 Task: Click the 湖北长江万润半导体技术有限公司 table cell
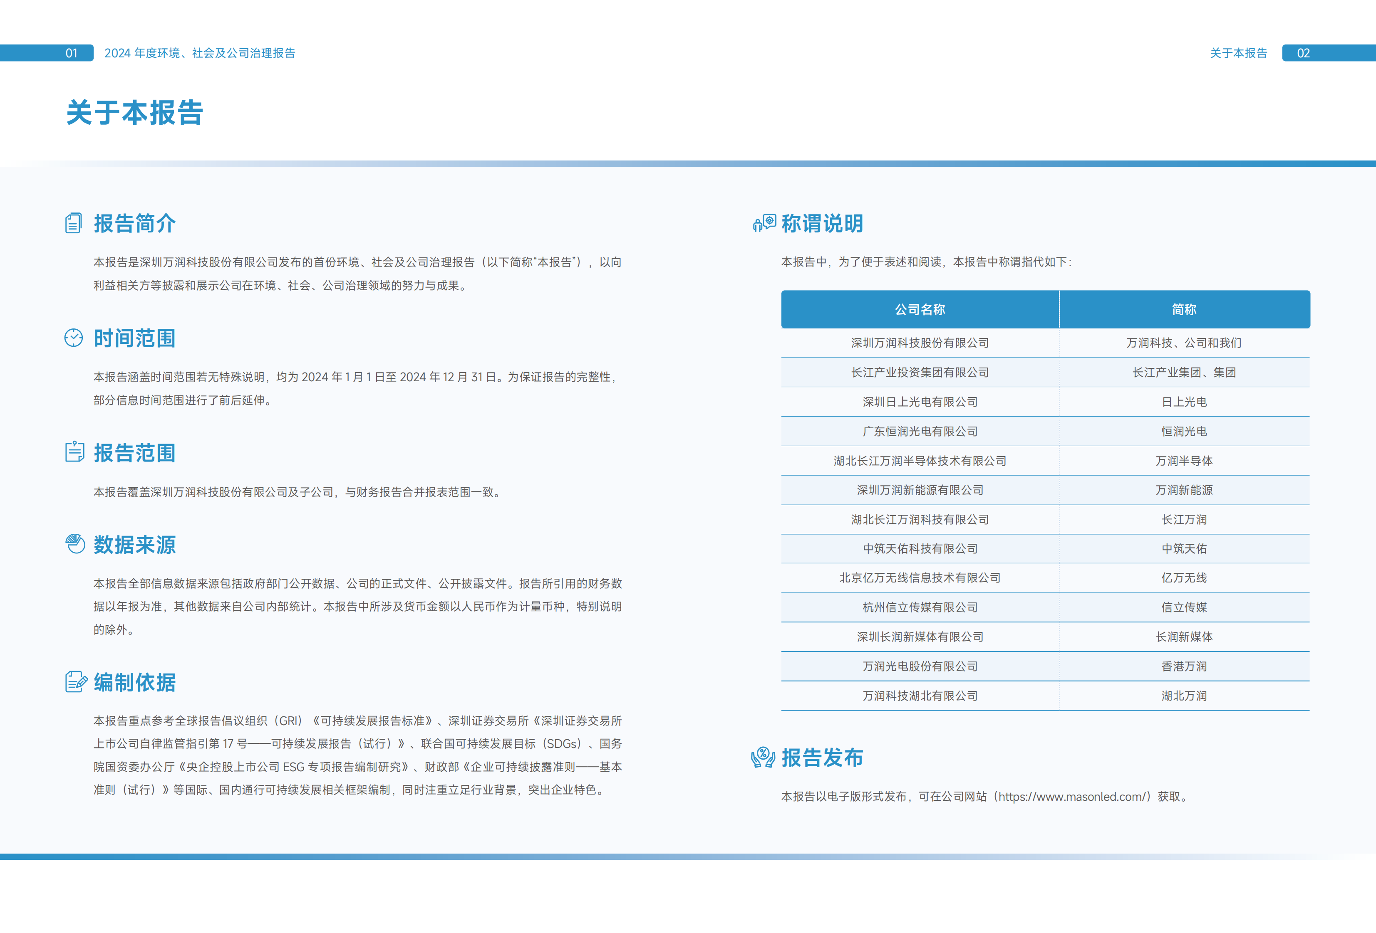click(x=920, y=461)
